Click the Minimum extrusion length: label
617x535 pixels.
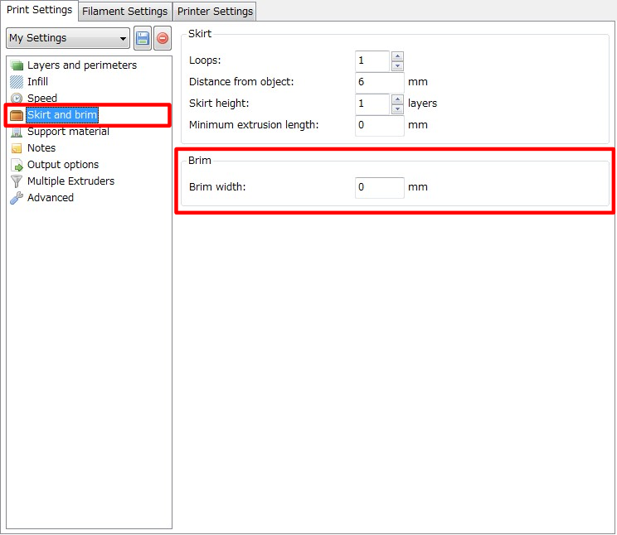pos(254,125)
